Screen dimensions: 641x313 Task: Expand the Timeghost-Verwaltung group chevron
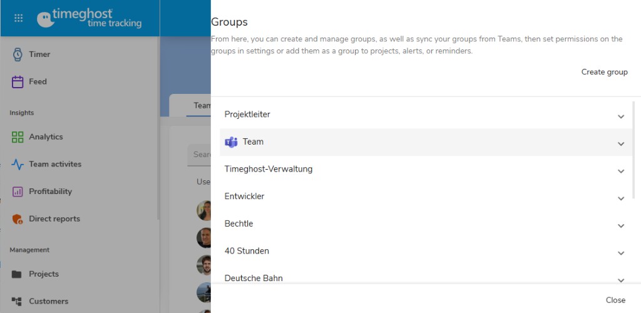[620, 170]
